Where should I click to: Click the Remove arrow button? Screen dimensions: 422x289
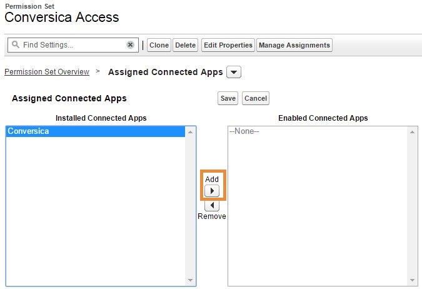coord(212,206)
